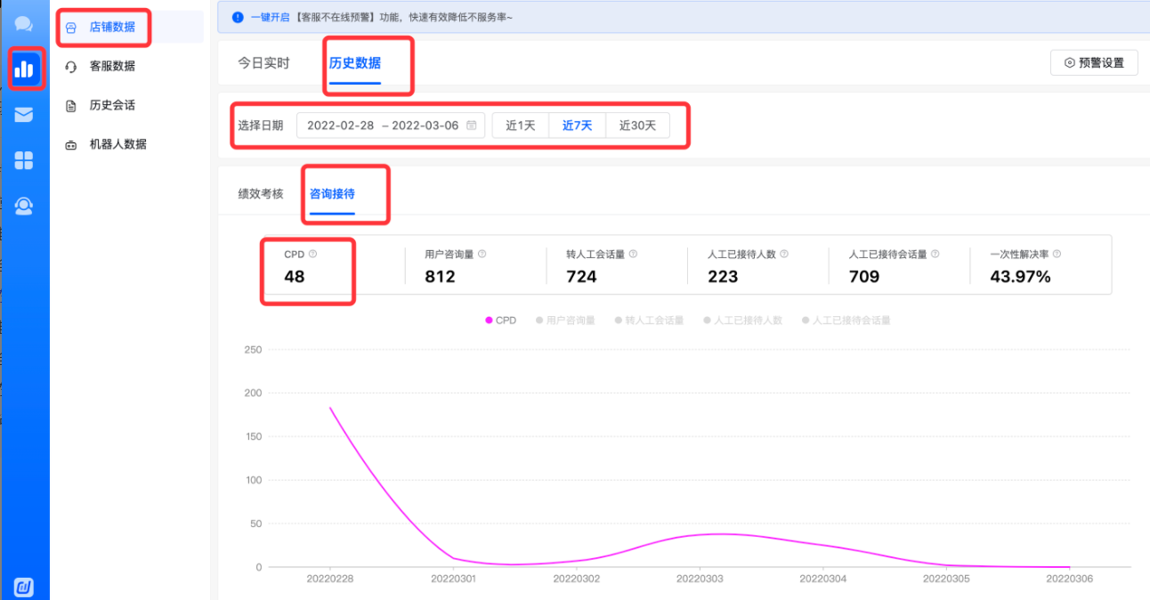Click the logo icon at sidebar bottom
The width and height of the screenshot is (1150, 600).
(24, 588)
